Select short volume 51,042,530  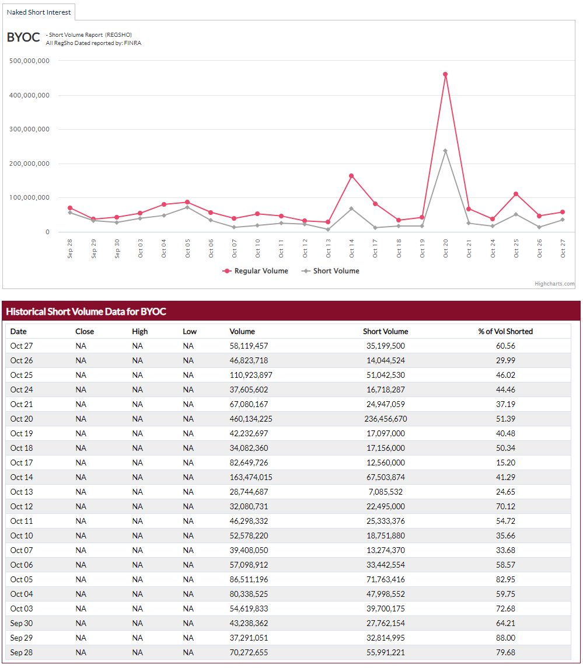385,375
